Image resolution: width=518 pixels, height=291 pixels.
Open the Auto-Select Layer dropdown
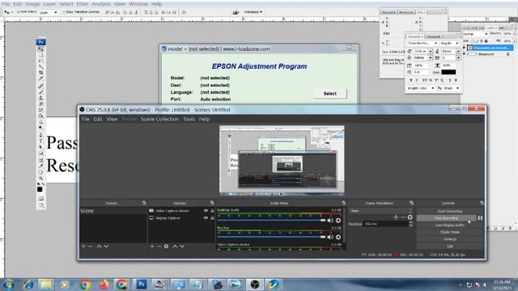point(49,12)
